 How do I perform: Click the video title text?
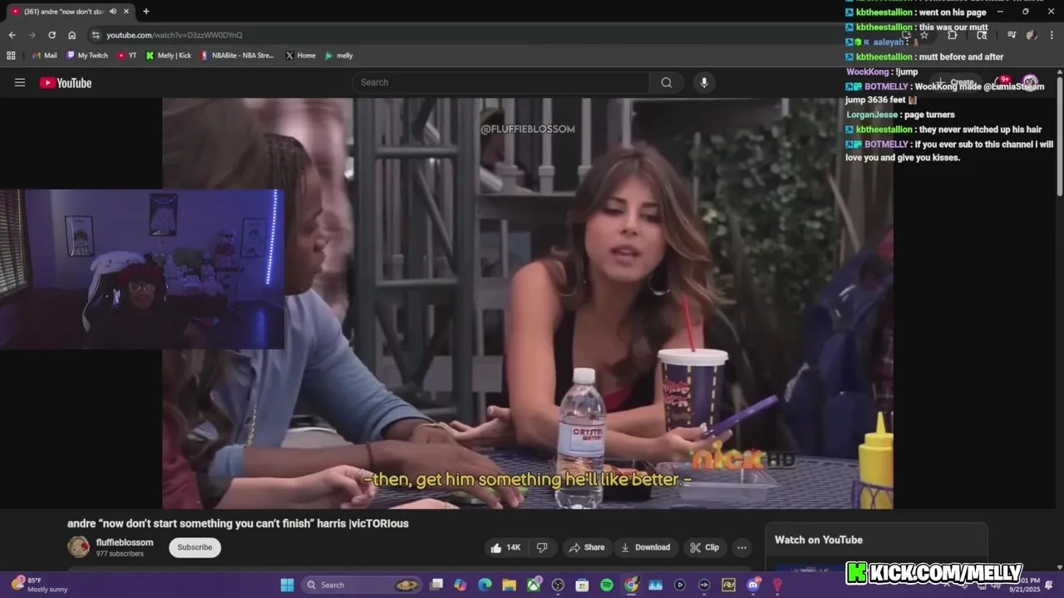point(238,523)
